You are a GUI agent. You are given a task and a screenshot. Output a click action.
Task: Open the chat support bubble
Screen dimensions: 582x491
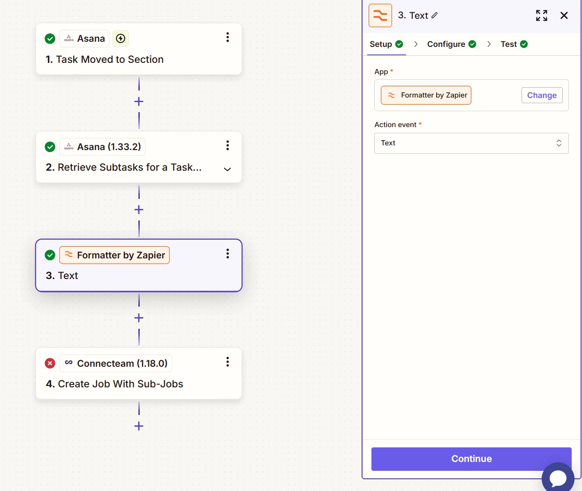558,478
